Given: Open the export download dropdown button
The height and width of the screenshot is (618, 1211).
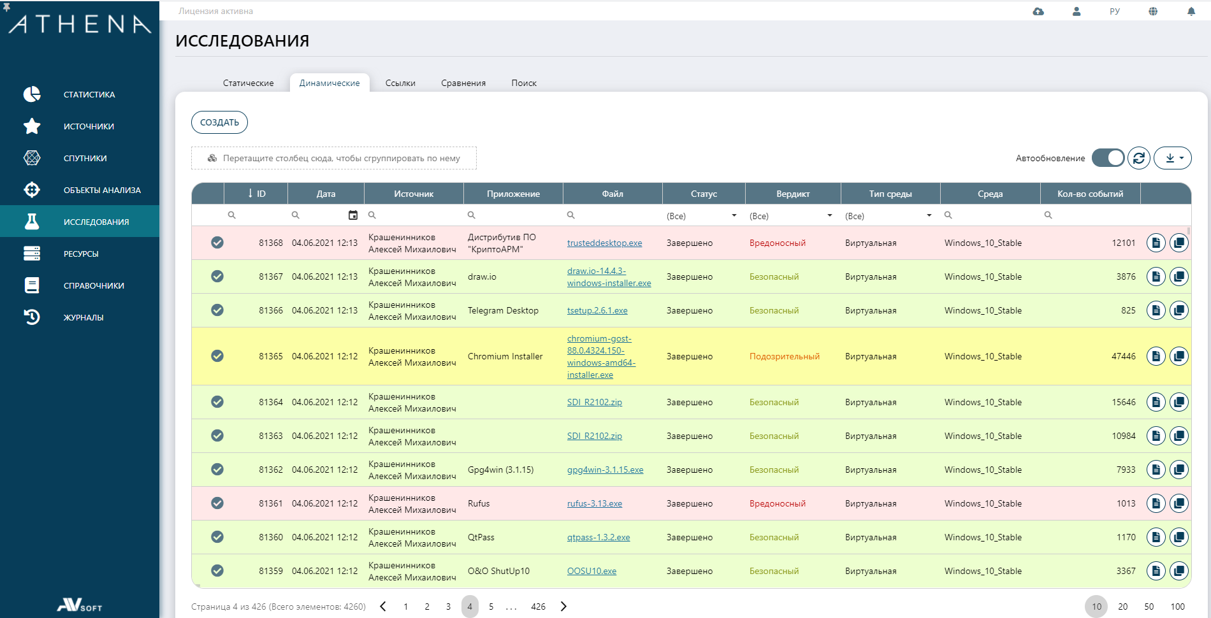Looking at the screenshot, I should coord(1173,158).
